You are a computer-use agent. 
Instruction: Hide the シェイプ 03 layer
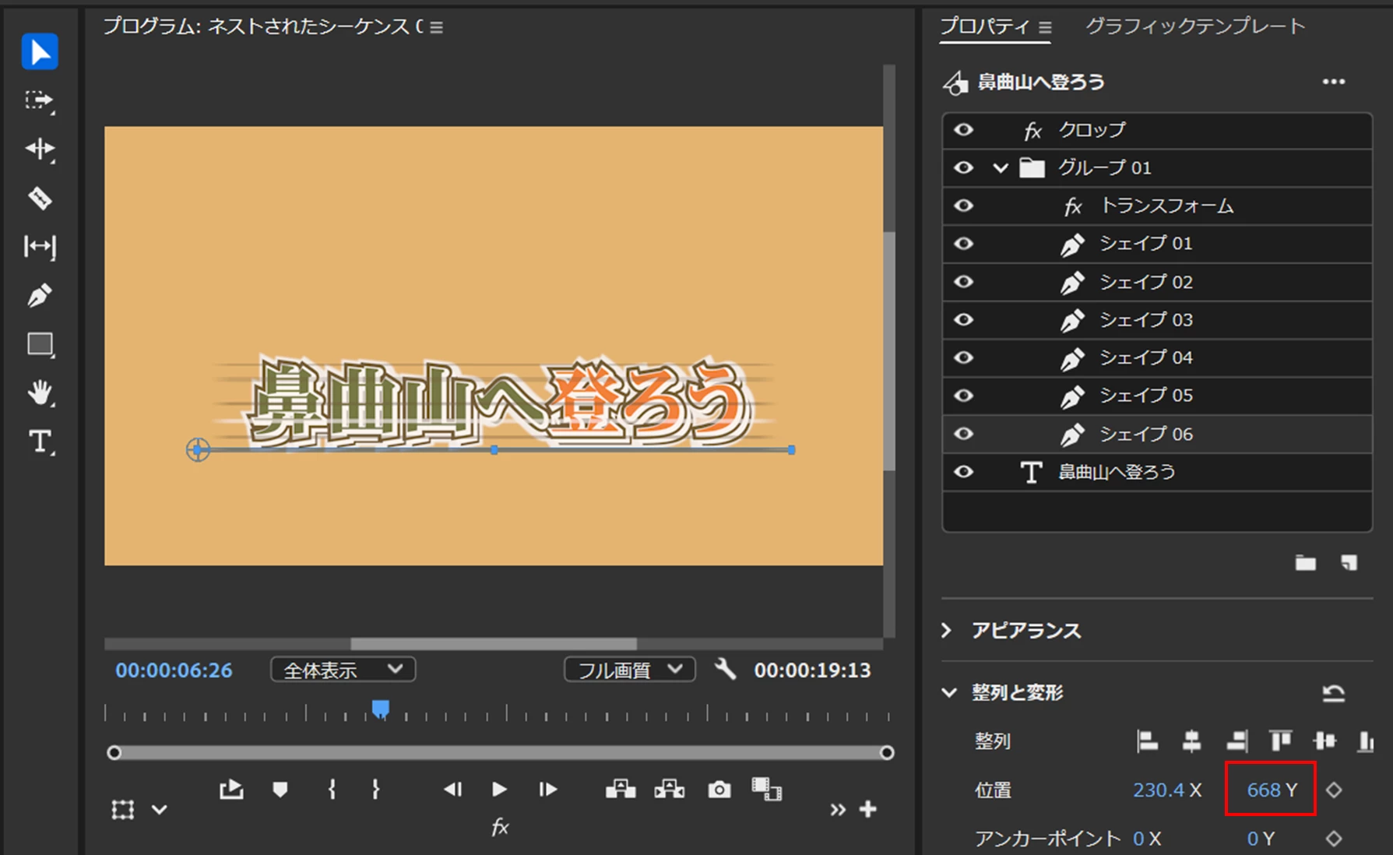964,320
